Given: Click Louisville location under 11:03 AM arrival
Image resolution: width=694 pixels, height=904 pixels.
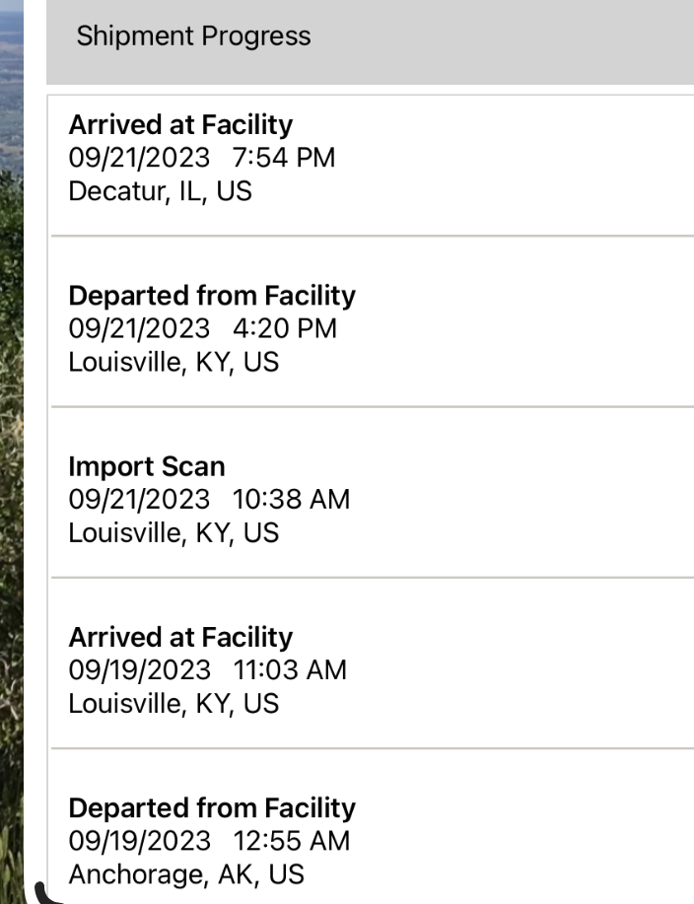Looking at the screenshot, I should pos(173,704).
